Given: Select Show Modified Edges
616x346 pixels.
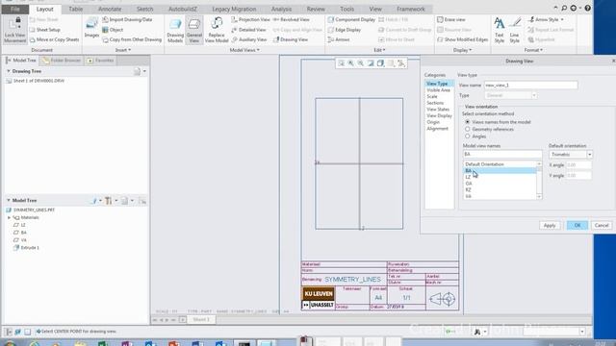Looking at the screenshot, I should [462, 39].
